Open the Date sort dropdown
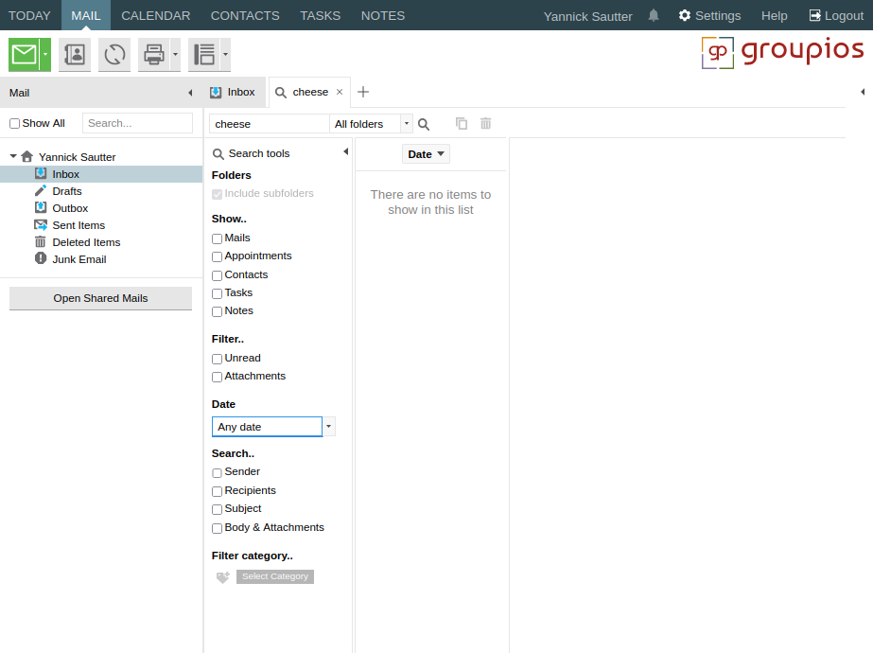This screenshot has height=653, width=873. click(x=425, y=153)
